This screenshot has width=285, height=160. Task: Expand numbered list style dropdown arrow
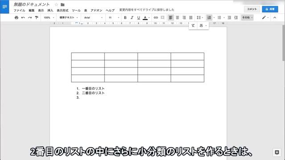pyautogui.click(x=214, y=18)
